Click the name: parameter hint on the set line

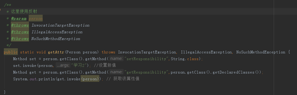117,59
